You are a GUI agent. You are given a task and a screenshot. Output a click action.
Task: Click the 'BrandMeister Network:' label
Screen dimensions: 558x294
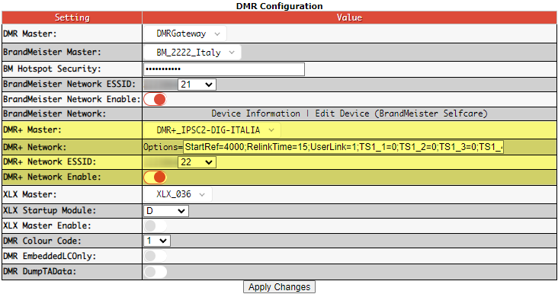[x=54, y=113]
